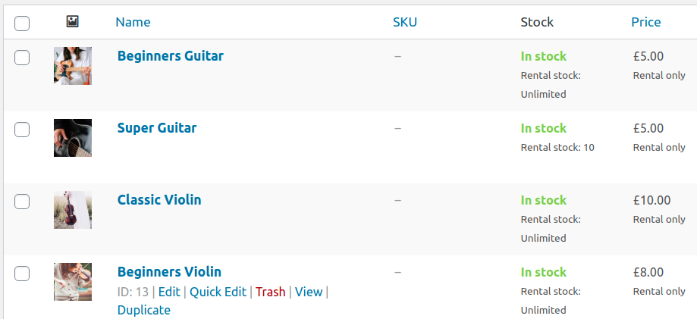Sort products by the Name column
This screenshot has height=319, width=697.
coord(133,22)
